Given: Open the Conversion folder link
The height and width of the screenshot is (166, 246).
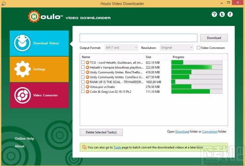Looking at the screenshot, I should (x=210, y=132).
